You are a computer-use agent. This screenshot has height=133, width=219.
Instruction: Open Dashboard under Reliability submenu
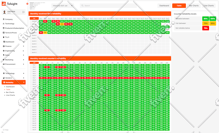tap(10, 87)
